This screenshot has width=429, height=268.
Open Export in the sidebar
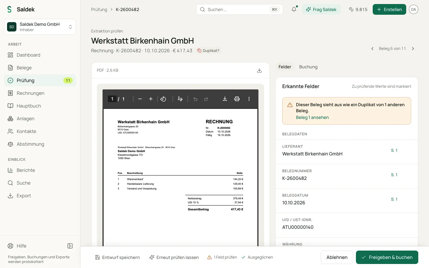point(40,196)
